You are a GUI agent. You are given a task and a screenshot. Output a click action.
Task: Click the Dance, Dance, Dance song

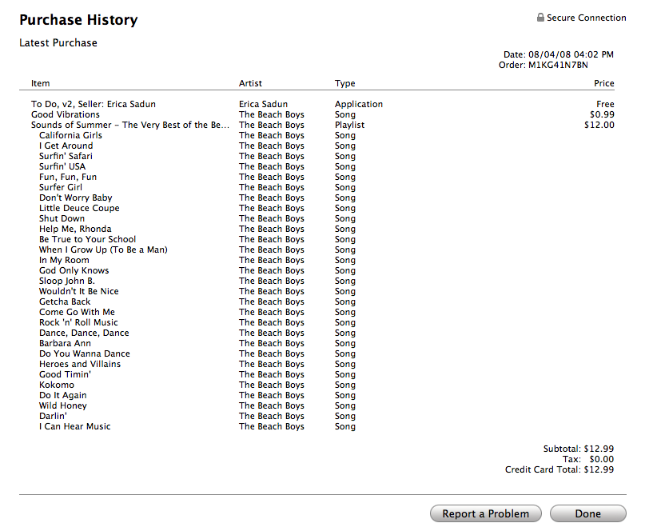[x=84, y=333]
